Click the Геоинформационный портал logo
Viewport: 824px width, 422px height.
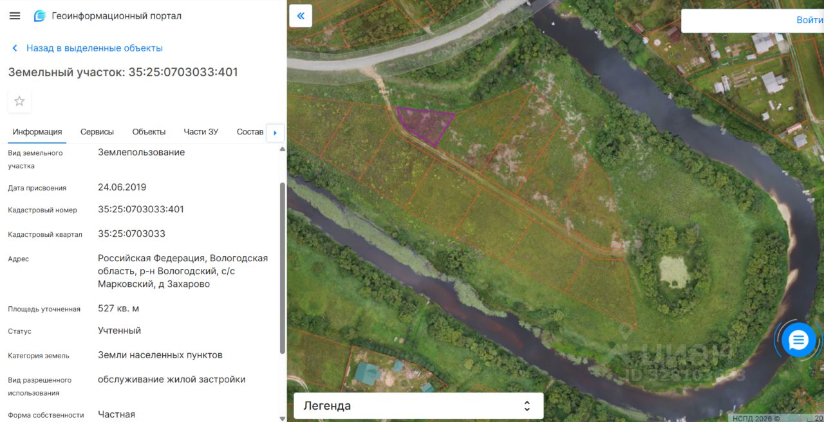[x=40, y=16]
